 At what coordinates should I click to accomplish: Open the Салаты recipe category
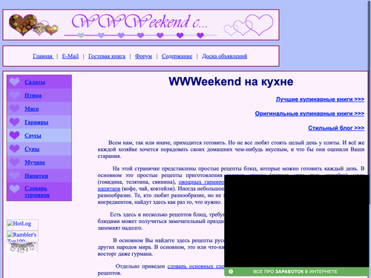[35, 82]
